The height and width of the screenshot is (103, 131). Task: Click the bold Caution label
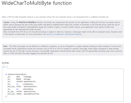(x=6, y=22)
